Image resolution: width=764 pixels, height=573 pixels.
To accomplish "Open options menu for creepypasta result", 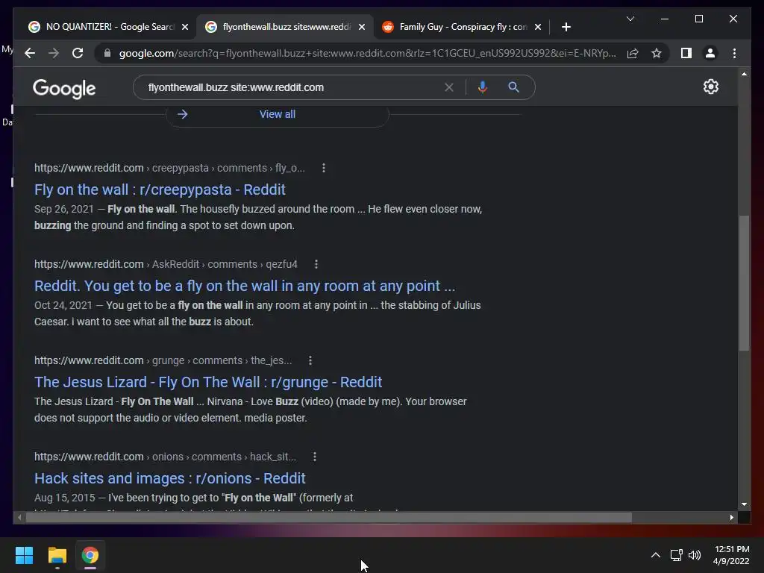I will point(324,168).
